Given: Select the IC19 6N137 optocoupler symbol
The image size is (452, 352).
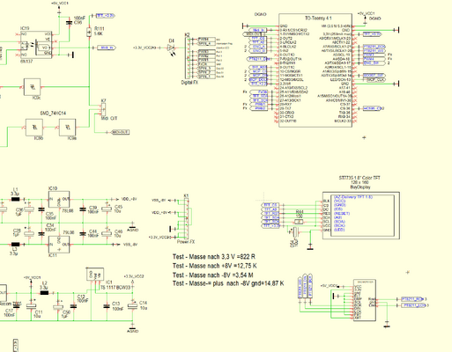Looking at the screenshot, I should (36, 45).
